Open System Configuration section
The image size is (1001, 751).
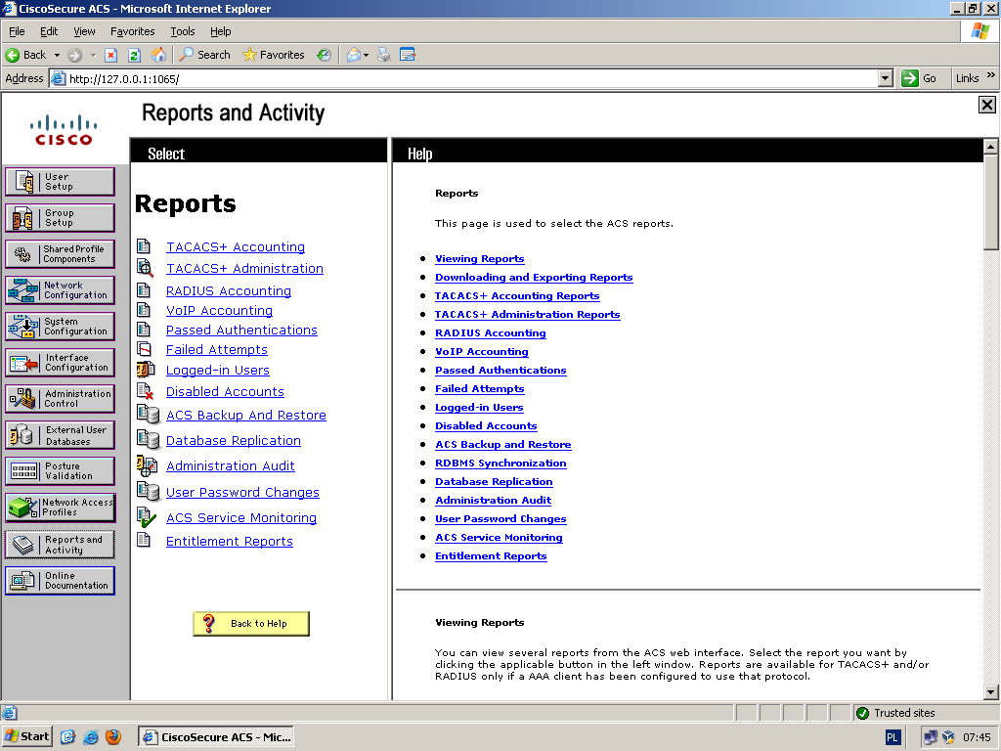pos(60,327)
